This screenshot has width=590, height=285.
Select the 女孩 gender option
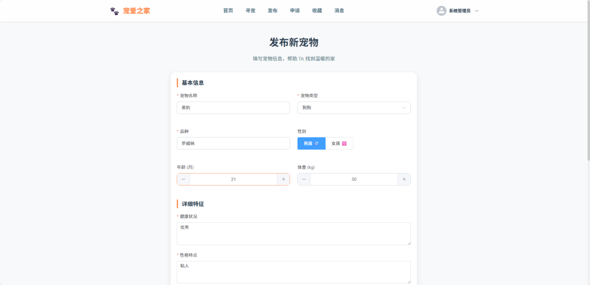[x=339, y=143]
